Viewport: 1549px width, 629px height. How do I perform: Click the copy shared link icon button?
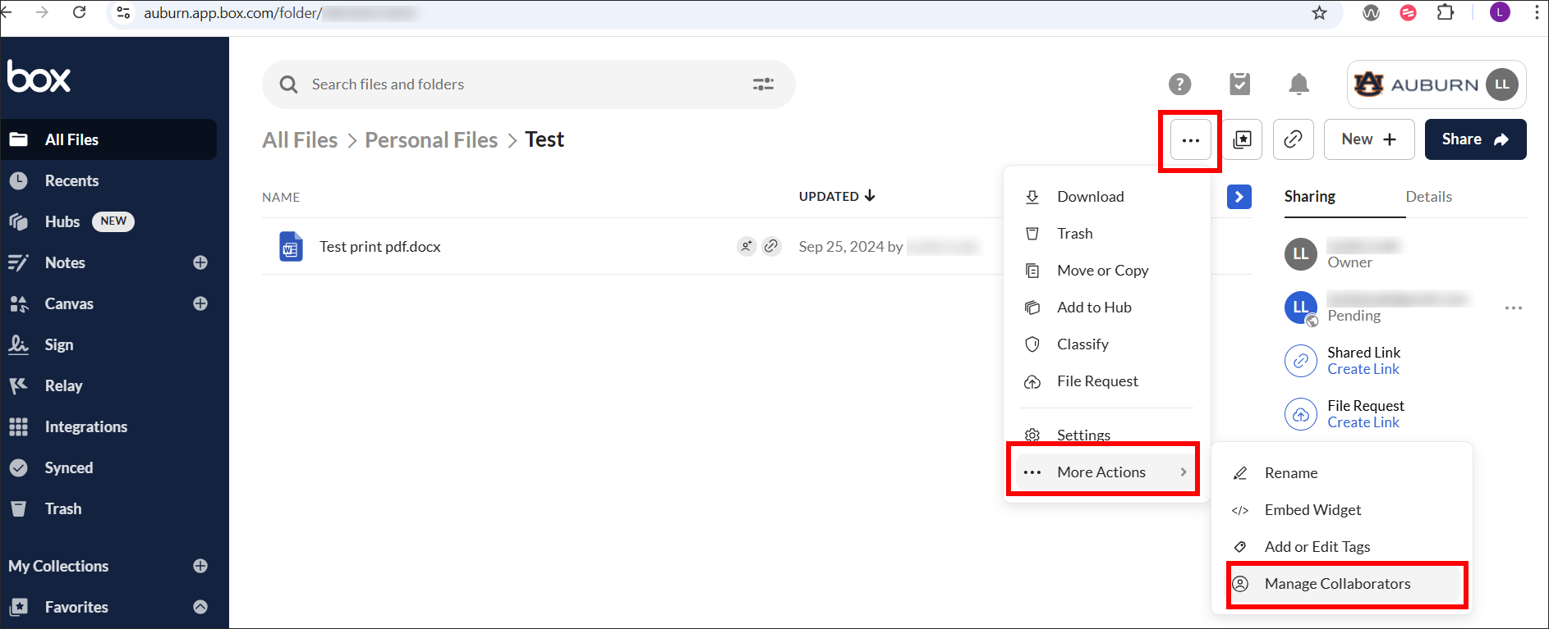pos(1293,139)
